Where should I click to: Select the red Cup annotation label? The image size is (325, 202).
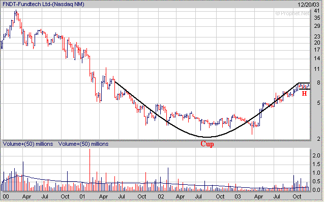tap(207, 144)
